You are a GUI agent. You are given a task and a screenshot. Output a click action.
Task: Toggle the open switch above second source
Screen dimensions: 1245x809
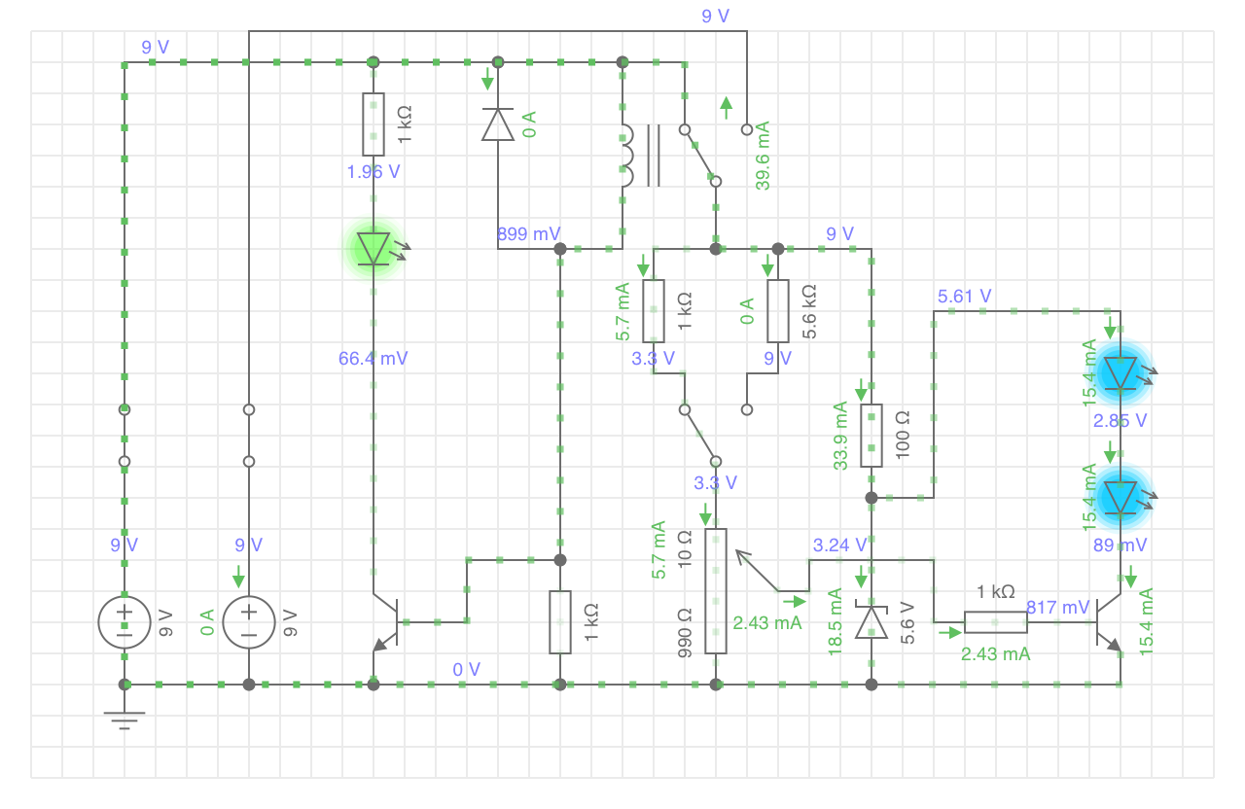[x=249, y=436]
